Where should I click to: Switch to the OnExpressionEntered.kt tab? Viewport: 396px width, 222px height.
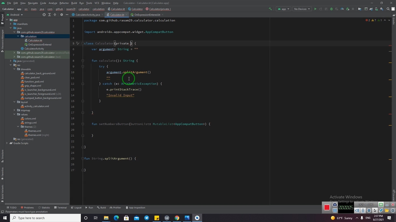coord(147,15)
